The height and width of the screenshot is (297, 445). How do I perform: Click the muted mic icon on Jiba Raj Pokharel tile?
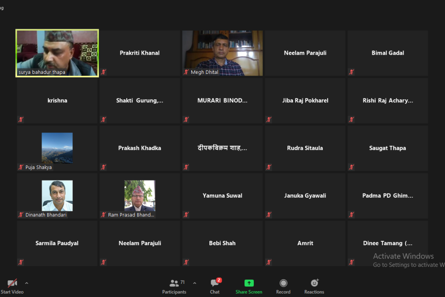coord(269,119)
